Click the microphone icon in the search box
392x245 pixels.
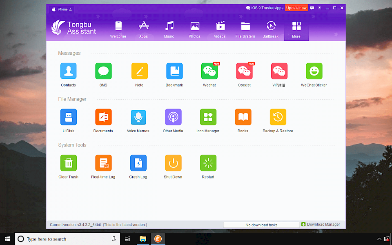(114, 239)
